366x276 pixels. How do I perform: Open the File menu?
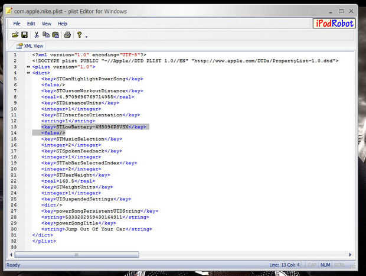(x=17, y=24)
